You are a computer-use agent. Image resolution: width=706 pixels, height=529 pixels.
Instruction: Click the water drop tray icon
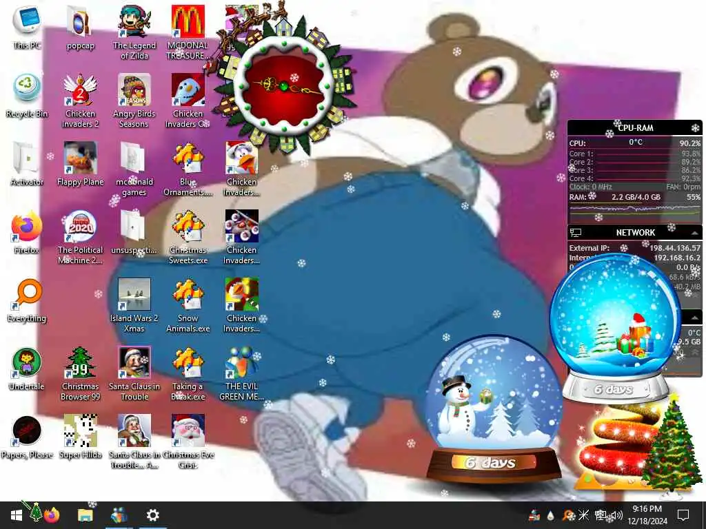(550, 515)
